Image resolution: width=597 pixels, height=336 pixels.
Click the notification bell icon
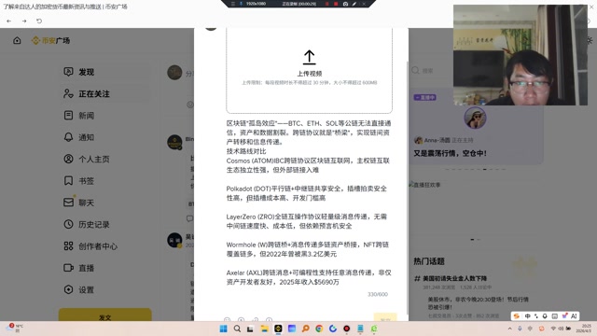point(68,137)
